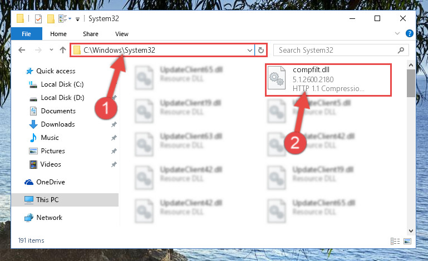Screen dimensions: 428x261
Task: Toggle pin icon next to Music
Action: tap(114, 138)
